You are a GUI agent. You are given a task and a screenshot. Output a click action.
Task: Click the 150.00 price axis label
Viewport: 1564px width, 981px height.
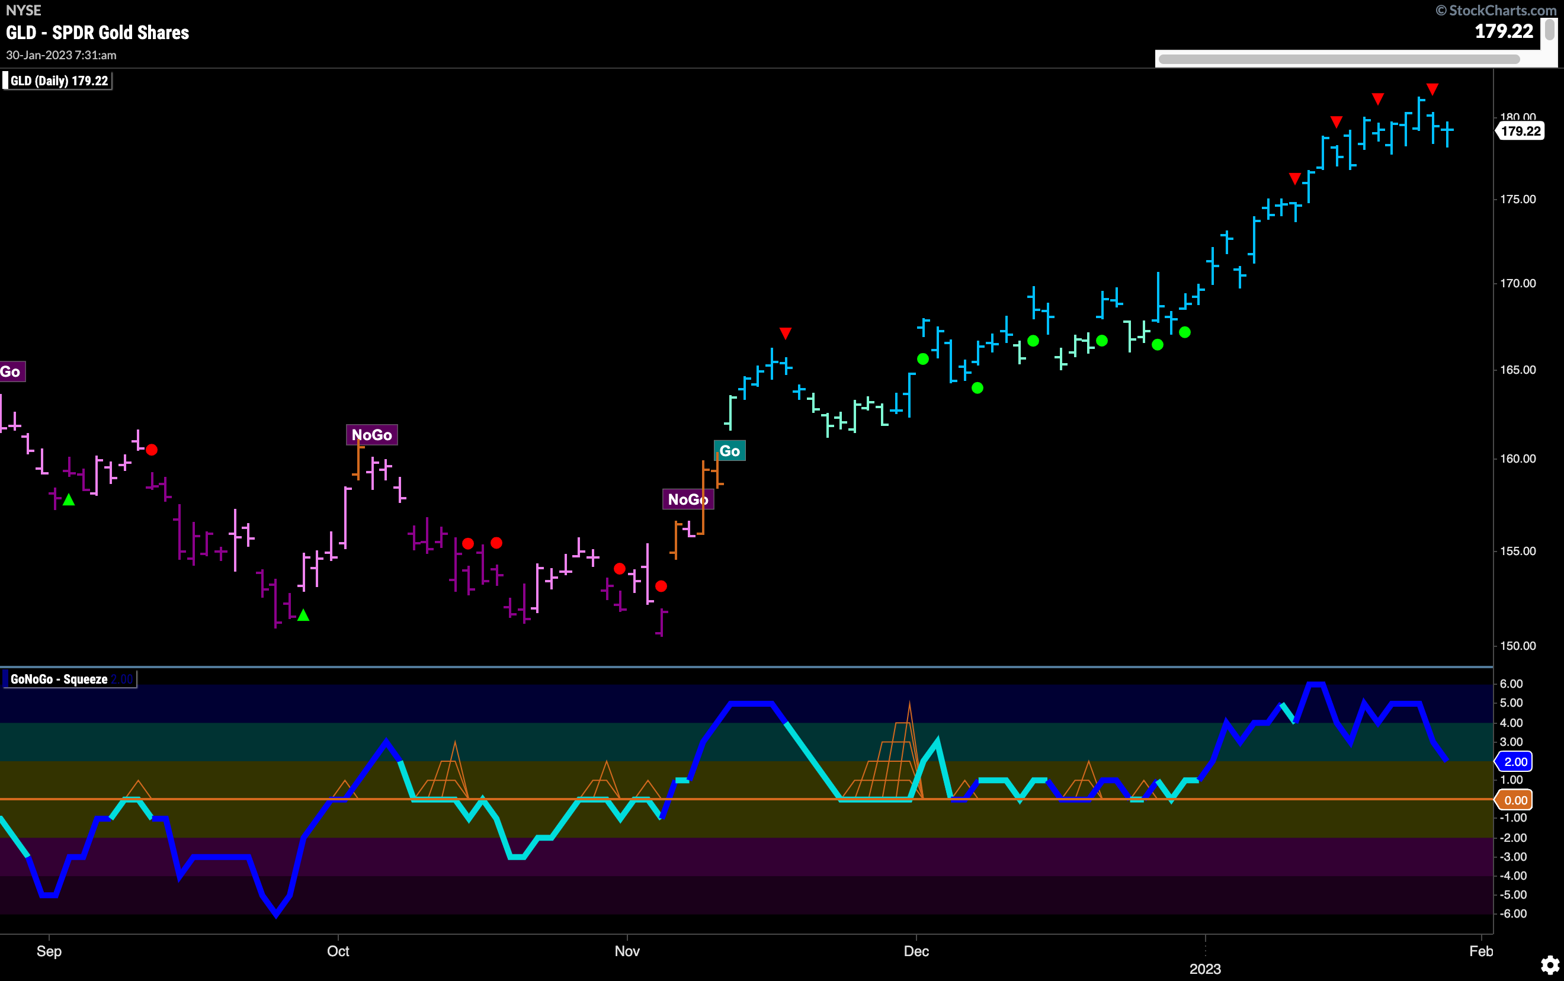[1517, 646]
